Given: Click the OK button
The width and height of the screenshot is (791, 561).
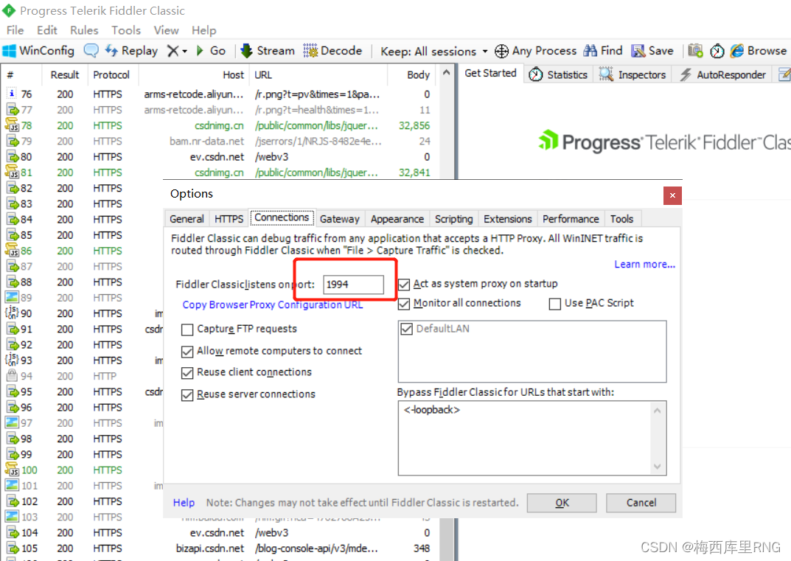Looking at the screenshot, I should point(562,503).
